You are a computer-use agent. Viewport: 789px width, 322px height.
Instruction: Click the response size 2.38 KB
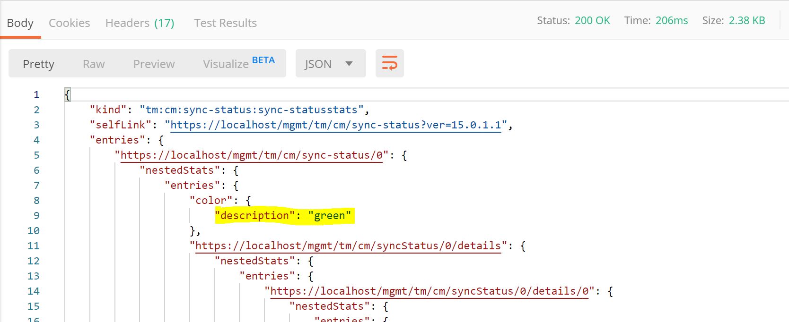(x=747, y=20)
